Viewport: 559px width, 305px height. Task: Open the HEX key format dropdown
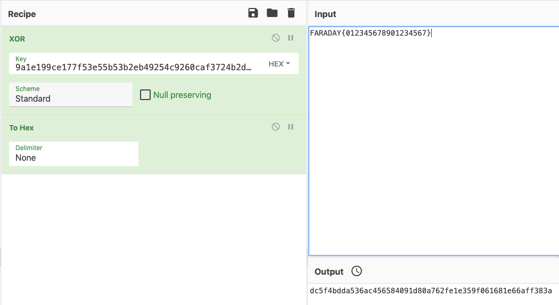(279, 64)
